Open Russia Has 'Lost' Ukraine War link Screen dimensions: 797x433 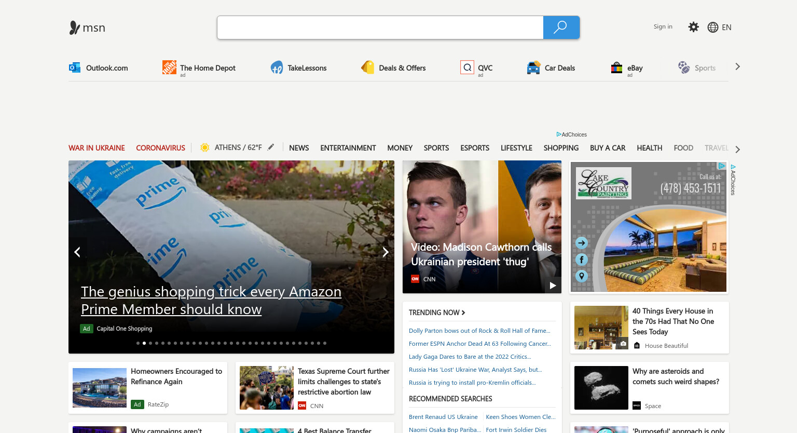point(475,370)
